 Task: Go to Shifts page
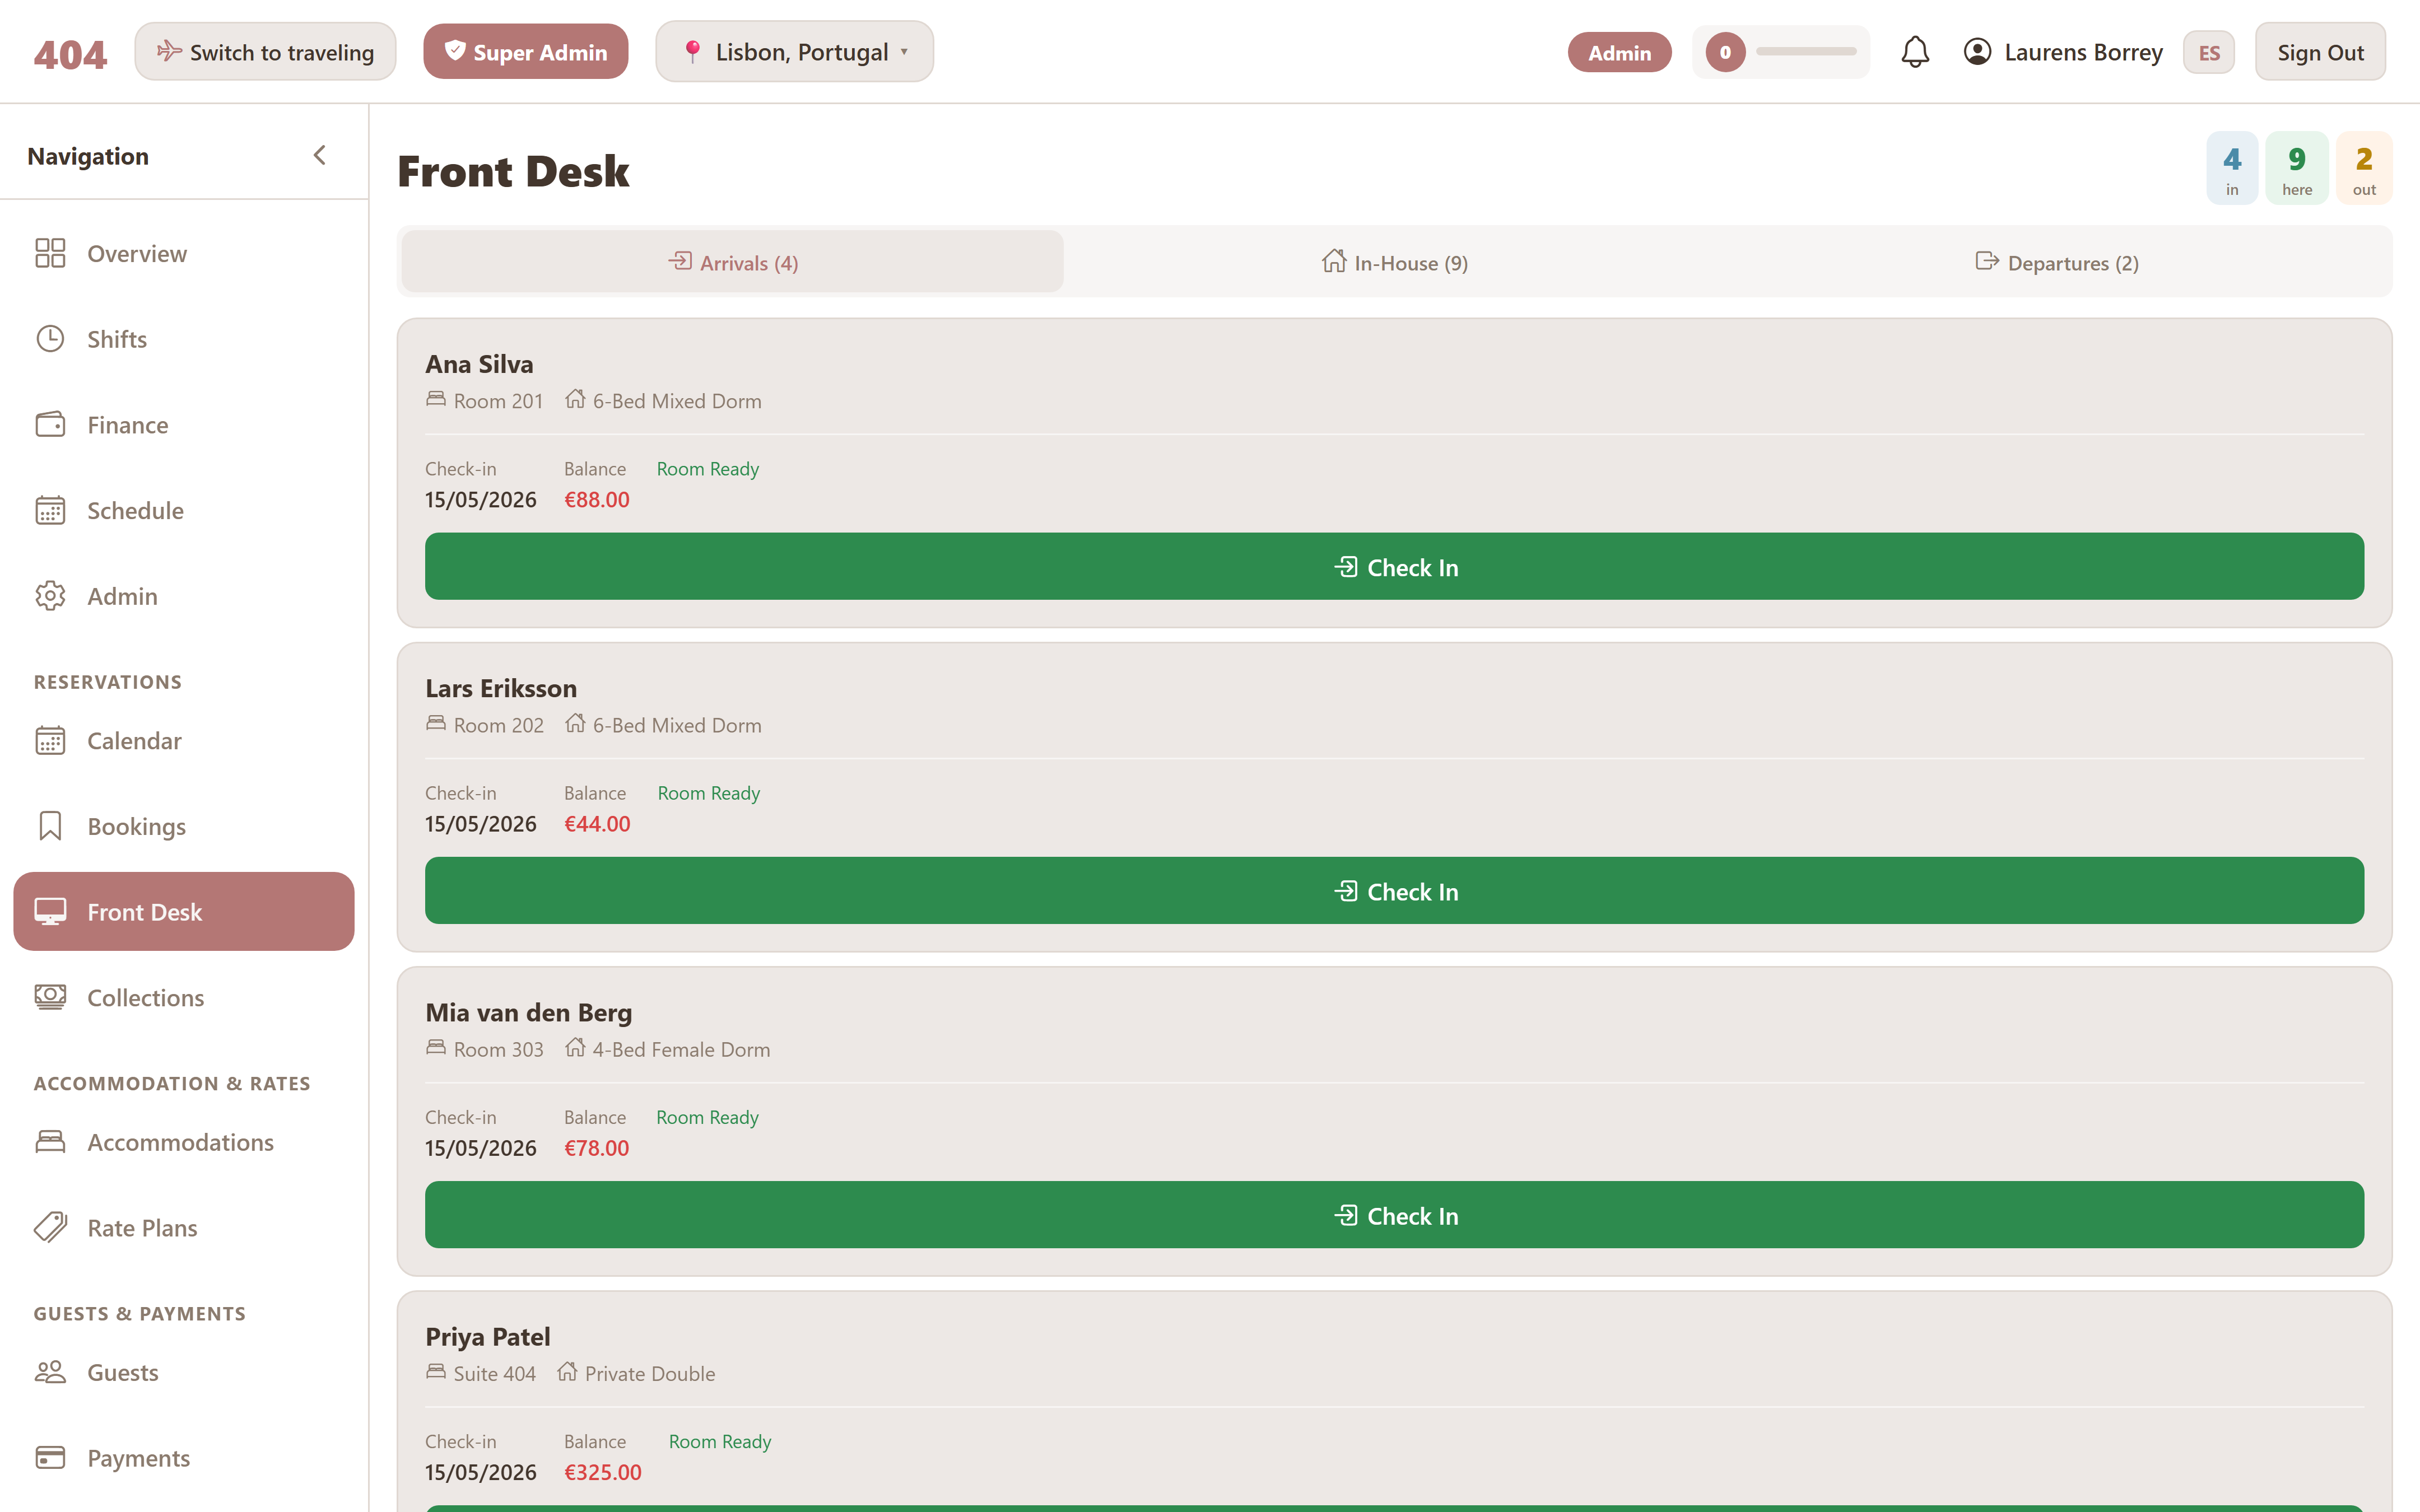(x=184, y=339)
